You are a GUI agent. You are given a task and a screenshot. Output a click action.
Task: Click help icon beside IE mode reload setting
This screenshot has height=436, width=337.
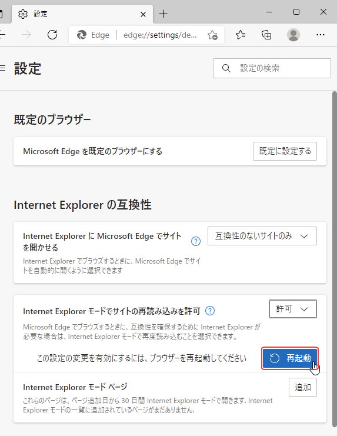(x=210, y=311)
